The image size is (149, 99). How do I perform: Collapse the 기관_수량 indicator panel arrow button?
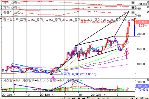(133, 7)
